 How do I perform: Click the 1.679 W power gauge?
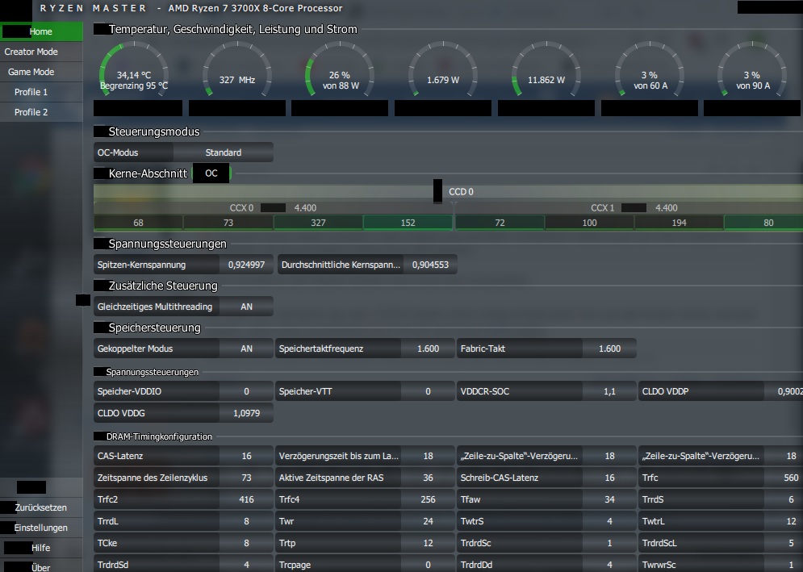443,71
